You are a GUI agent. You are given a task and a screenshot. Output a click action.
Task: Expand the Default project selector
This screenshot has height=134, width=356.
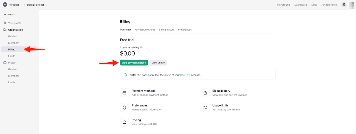(x=37, y=5)
